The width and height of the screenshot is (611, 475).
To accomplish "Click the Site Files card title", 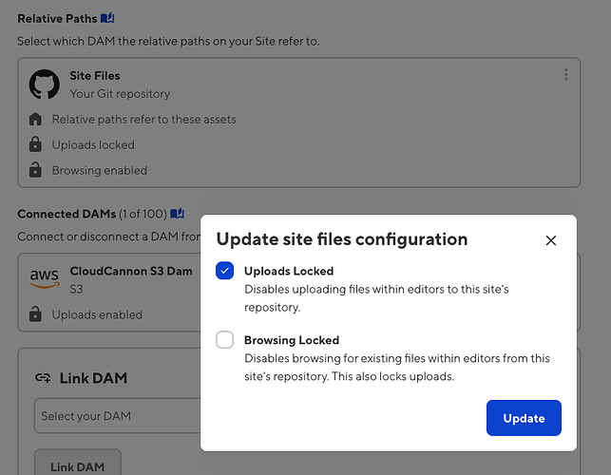I will [x=95, y=75].
